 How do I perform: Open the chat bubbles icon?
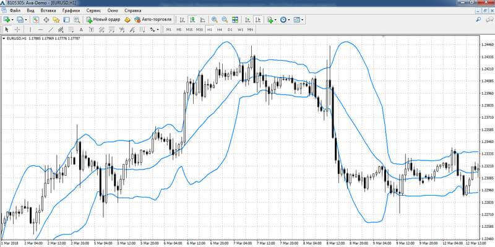(489, 20)
